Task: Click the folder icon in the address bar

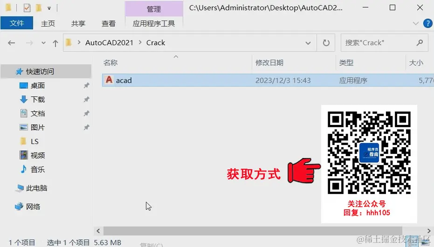Action: click(x=69, y=42)
